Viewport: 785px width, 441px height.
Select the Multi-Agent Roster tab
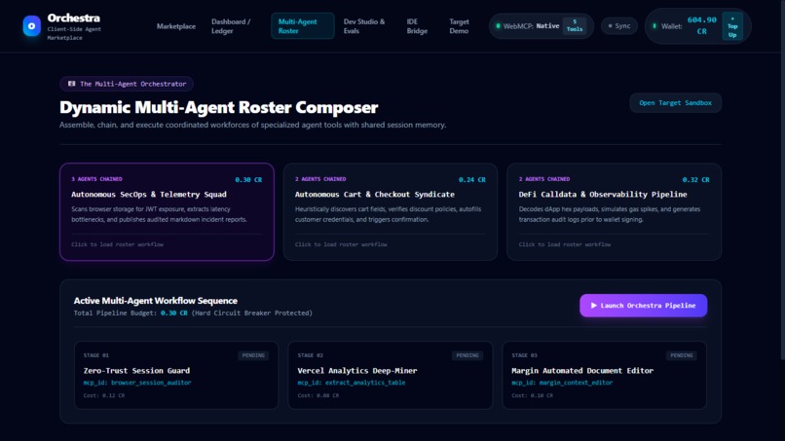click(x=302, y=26)
